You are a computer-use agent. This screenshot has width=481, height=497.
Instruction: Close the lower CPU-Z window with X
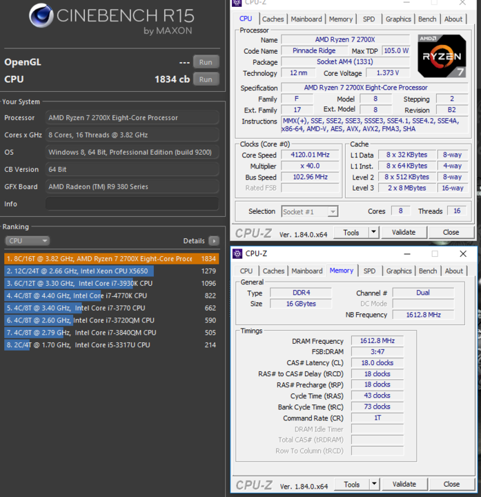(x=463, y=253)
